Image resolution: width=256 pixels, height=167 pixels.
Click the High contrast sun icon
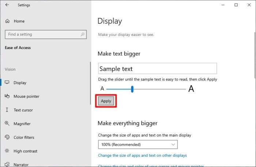tap(7, 151)
